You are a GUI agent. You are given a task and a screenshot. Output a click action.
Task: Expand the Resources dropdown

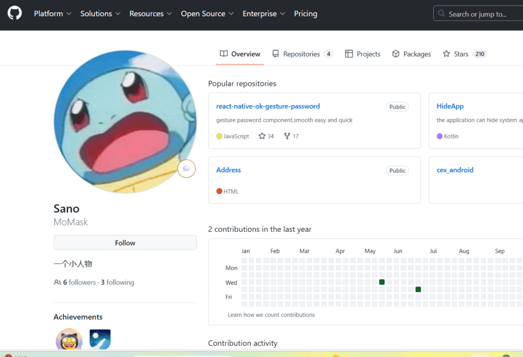pos(151,14)
